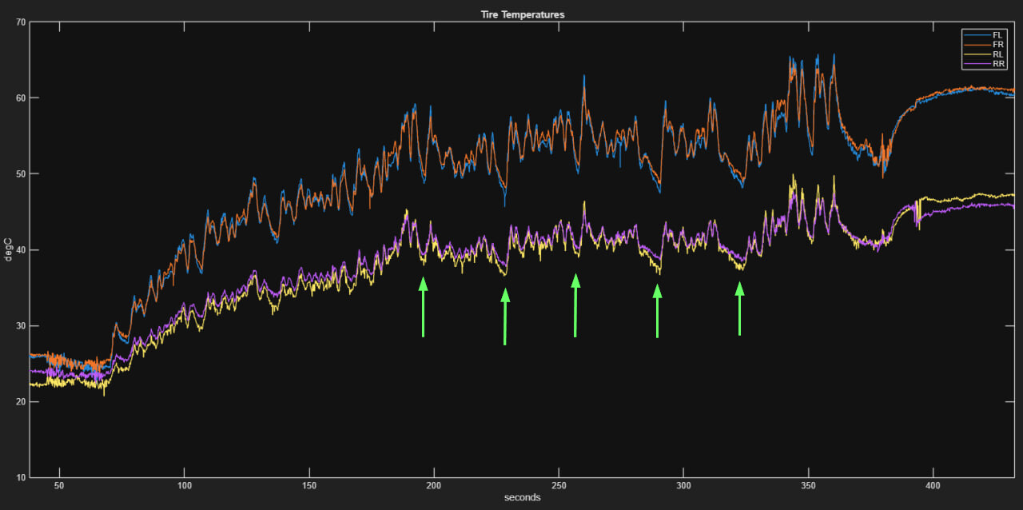Select the RL legend entry label

coord(997,54)
